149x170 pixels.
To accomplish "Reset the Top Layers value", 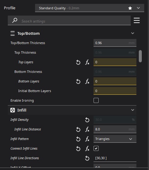I will [x=78, y=62].
